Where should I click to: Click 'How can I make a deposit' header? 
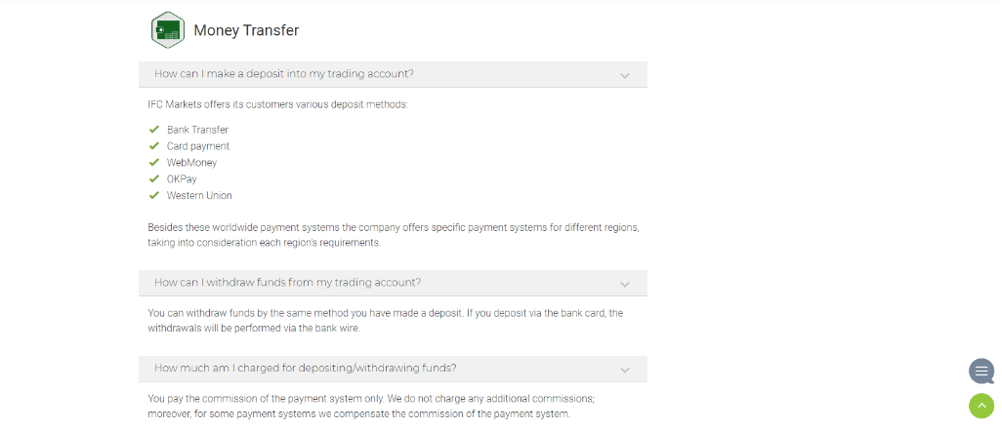click(x=284, y=74)
